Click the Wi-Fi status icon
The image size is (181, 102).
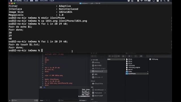click(141, 1)
